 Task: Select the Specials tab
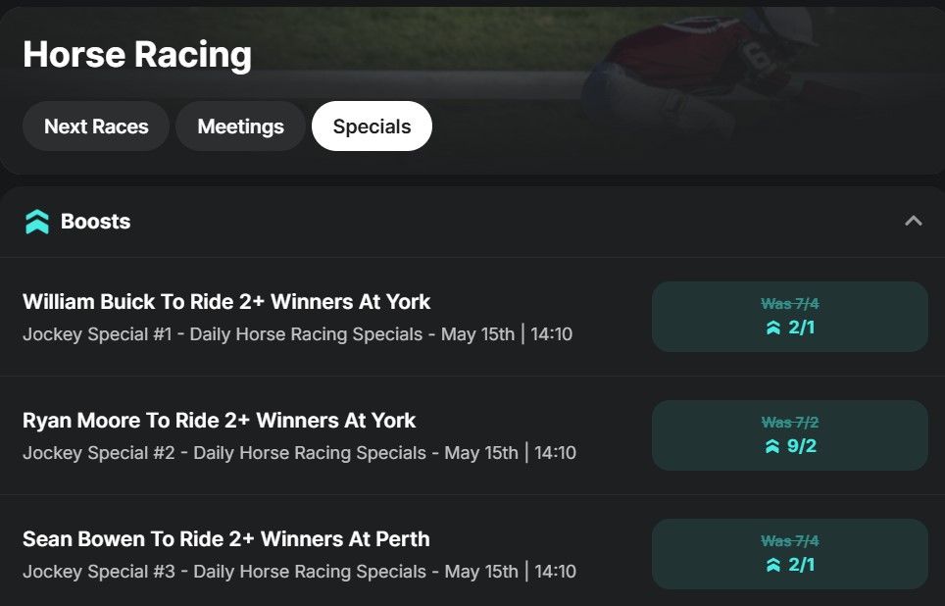372,126
